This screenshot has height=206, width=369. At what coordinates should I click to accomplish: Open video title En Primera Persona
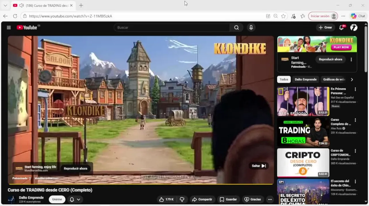click(x=338, y=91)
